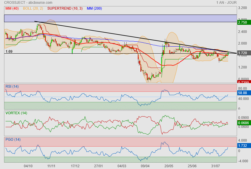The image size is (251, 169).
Task: Click the 4.000 PGO axis label
Action: pos(243,140)
